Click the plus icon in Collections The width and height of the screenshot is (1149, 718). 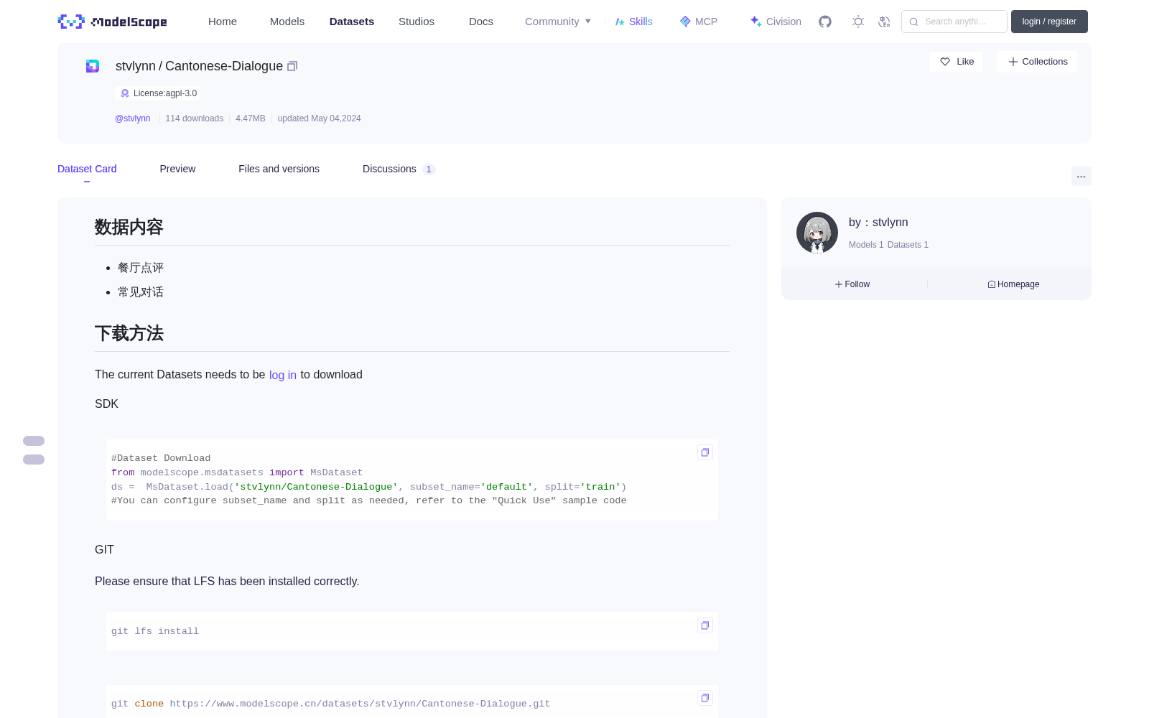tap(1013, 62)
